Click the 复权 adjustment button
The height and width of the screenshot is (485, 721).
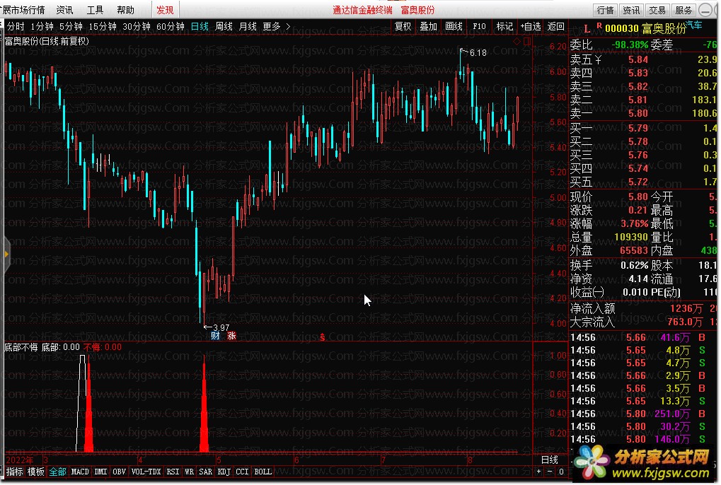tap(403, 27)
